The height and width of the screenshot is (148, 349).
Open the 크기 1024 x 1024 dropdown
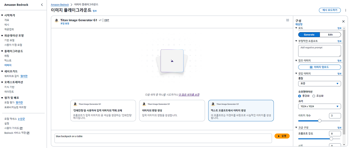[x=320, y=106]
